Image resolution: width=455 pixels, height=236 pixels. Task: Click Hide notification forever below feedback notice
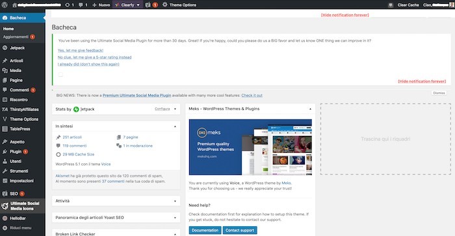(x=422, y=81)
